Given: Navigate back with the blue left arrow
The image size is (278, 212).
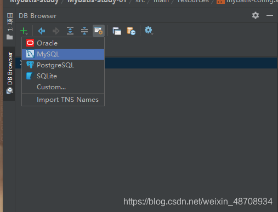Looking at the screenshot, I should pos(42,31).
